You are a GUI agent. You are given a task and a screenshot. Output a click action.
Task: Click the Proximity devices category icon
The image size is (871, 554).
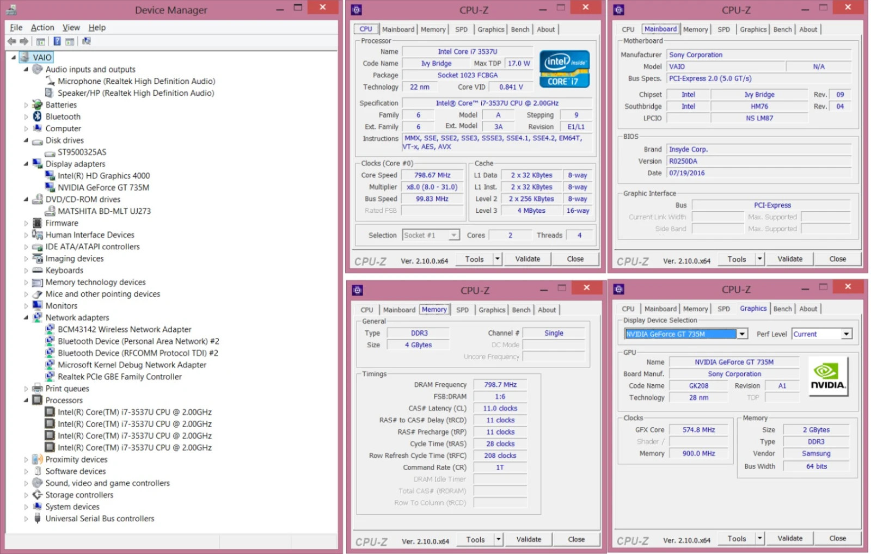(37, 459)
